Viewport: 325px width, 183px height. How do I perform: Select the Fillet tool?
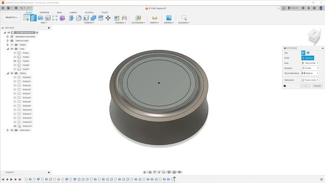[79, 18]
